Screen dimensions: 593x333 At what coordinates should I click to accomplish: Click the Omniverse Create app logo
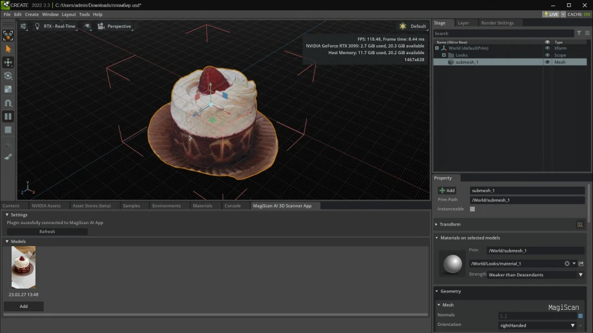5,5
